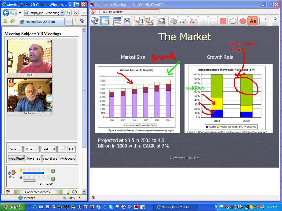Activate the Aa text annotation tool
This screenshot has height=211, width=282.
point(253,21)
